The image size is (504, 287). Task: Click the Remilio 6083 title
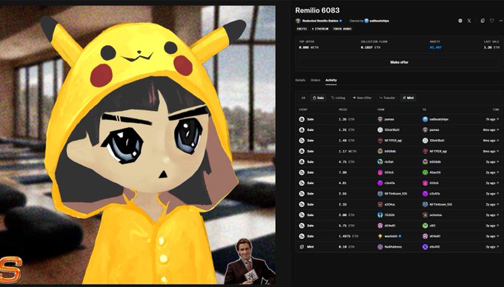tap(317, 10)
